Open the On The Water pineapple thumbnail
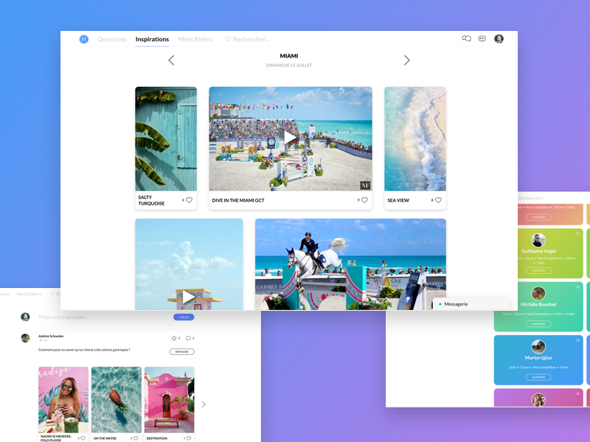 [x=117, y=400]
